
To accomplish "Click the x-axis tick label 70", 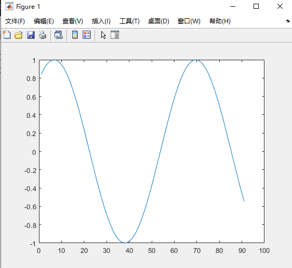I will 197,251.
